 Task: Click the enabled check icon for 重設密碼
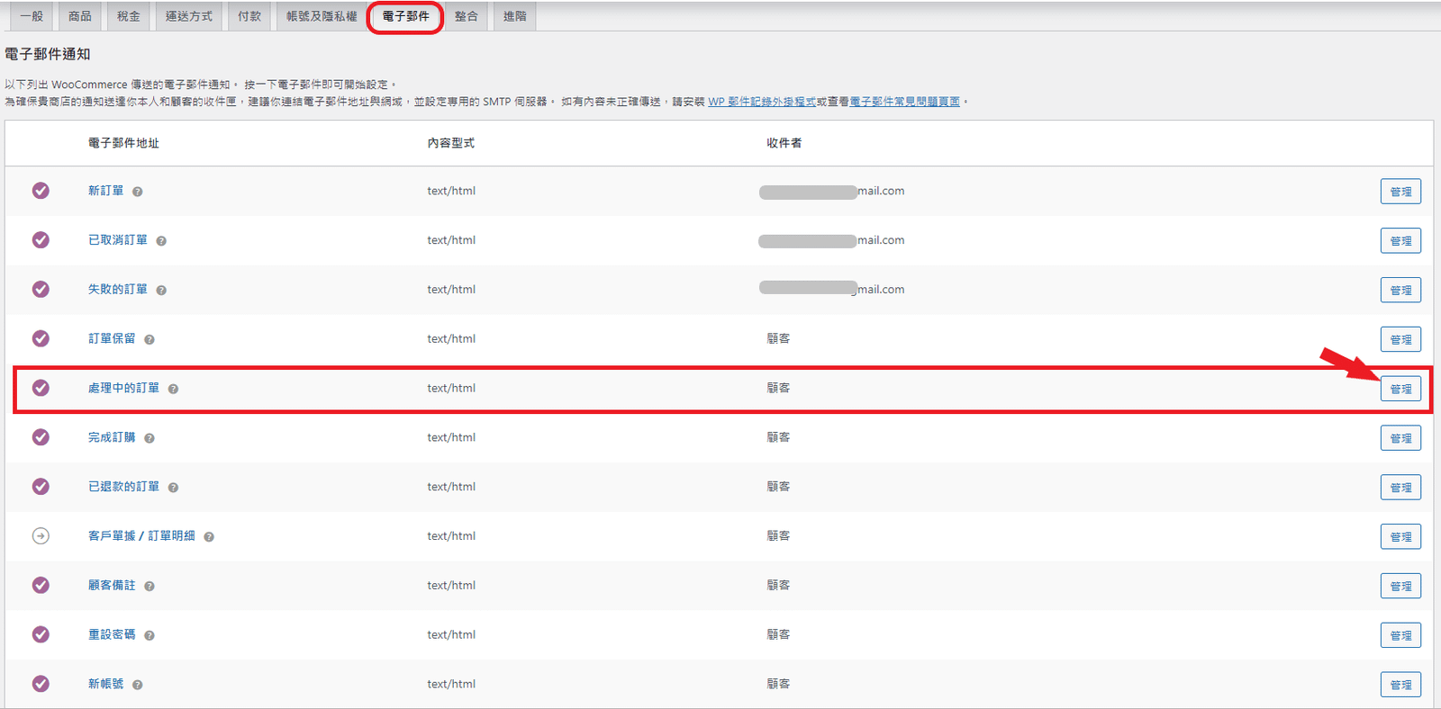41,634
